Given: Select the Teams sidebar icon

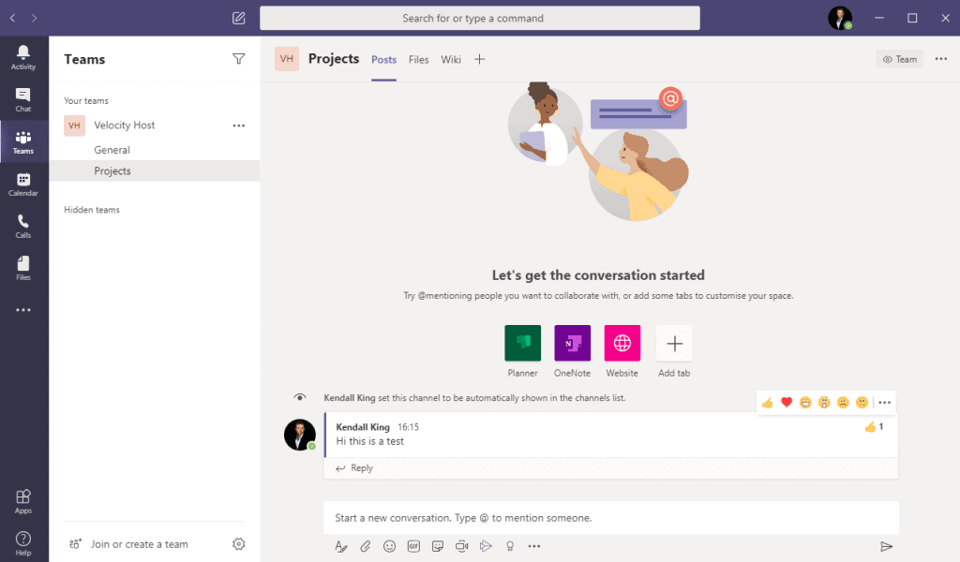Looking at the screenshot, I should pyautogui.click(x=23, y=141).
